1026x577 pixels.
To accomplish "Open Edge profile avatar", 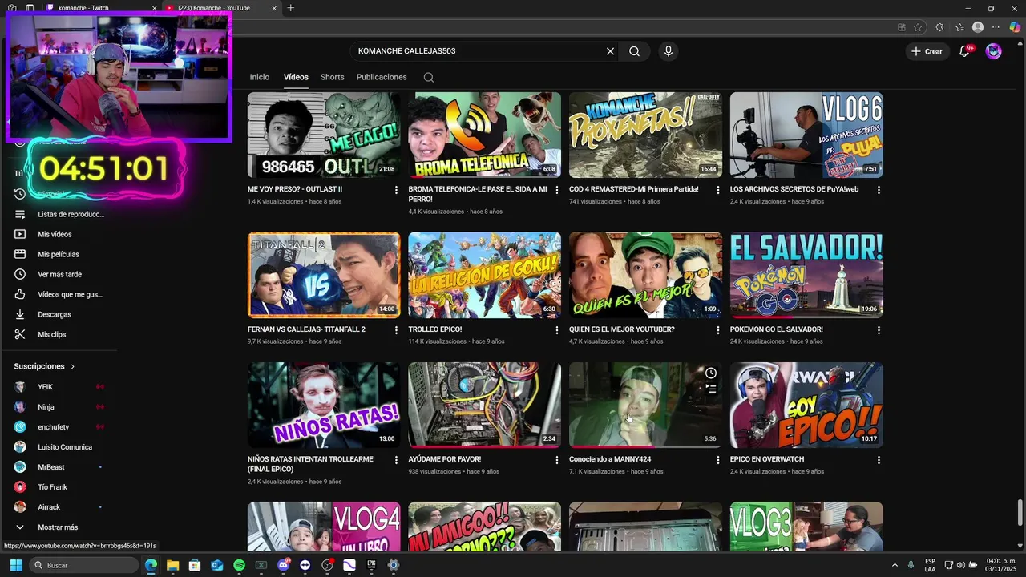I will pyautogui.click(x=978, y=27).
